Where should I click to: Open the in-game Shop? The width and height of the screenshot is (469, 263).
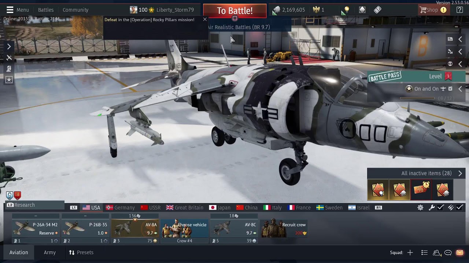(x=433, y=10)
